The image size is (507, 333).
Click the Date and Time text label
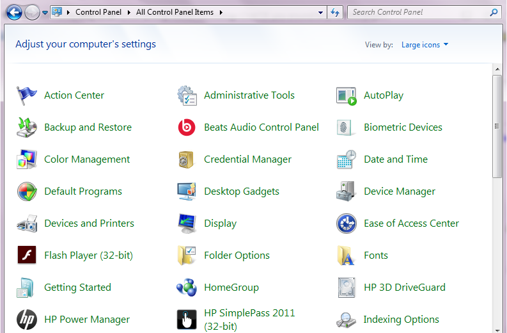(396, 159)
